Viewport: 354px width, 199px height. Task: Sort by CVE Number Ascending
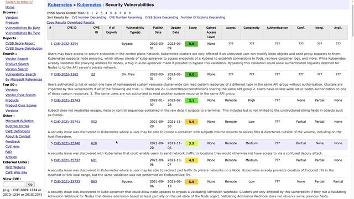click(x=126, y=17)
